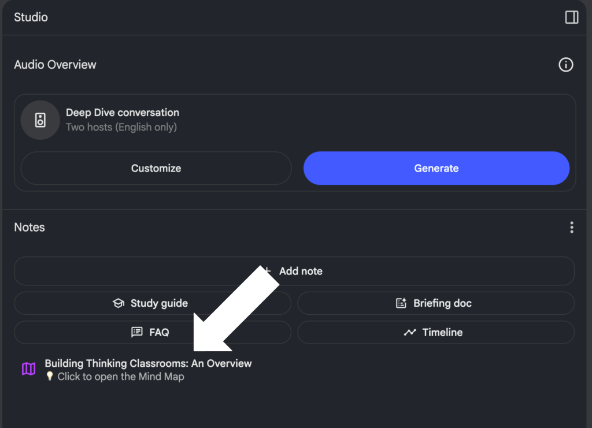Viewport: 592px width, 428px height.
Task: Open the Notes three-dot options menu
Action: click(x=571, y=228)
